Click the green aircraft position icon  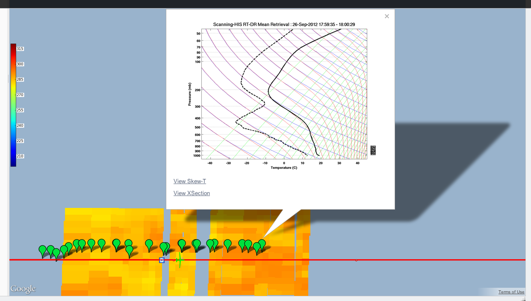180,260
